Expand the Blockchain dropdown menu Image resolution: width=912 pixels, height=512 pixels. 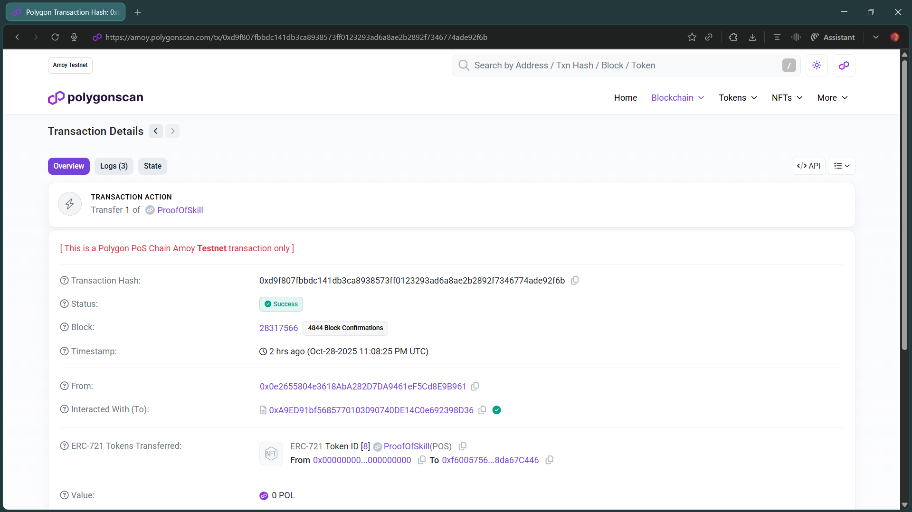(678, 98)
